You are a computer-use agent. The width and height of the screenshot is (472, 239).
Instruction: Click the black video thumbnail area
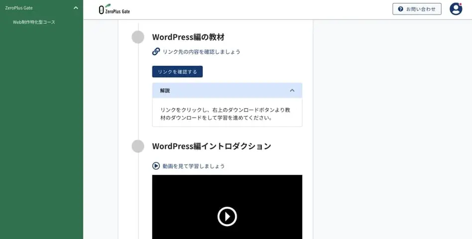[x=227, y=207]
